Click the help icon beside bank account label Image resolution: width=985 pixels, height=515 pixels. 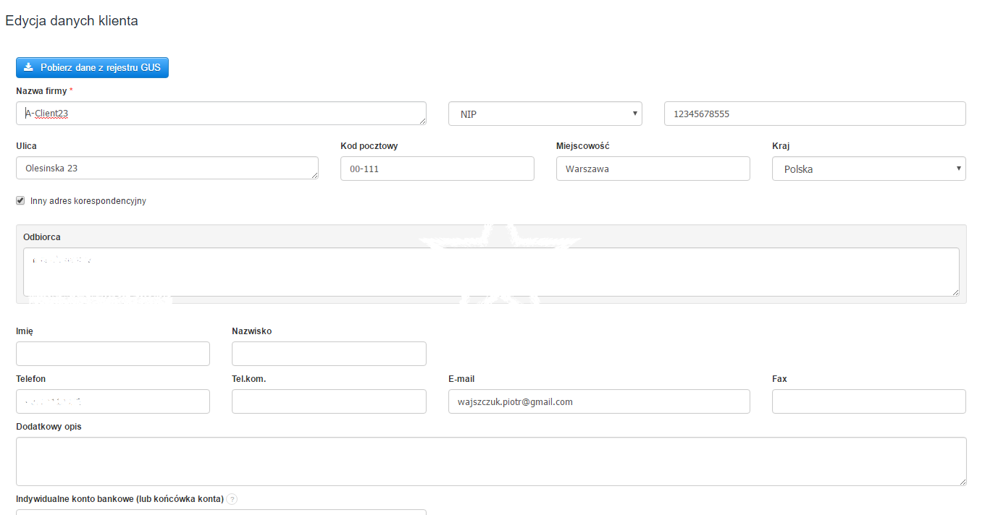click(x=232, y=499)
